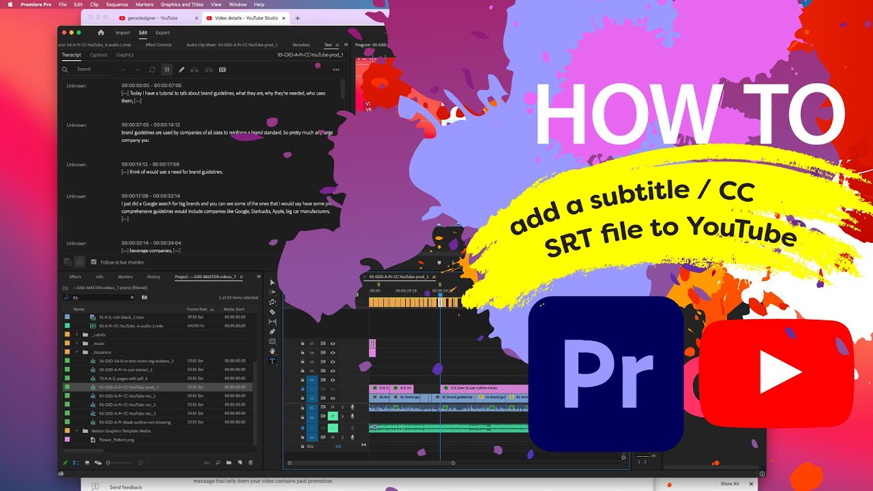Select the Type tool

272,361
